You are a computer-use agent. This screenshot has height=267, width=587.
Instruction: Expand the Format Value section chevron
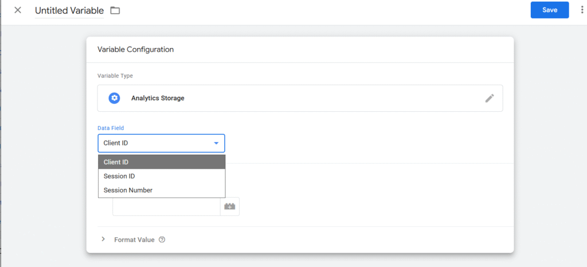[x=103, y=239]
